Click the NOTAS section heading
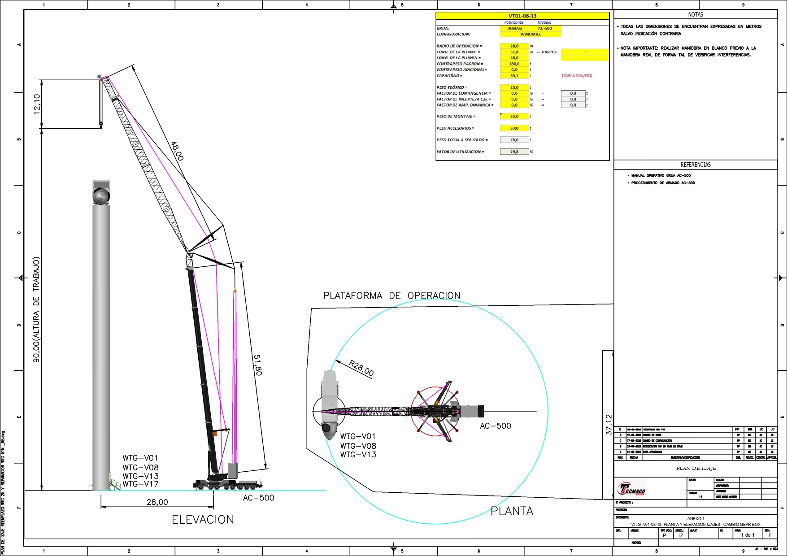 695,15
